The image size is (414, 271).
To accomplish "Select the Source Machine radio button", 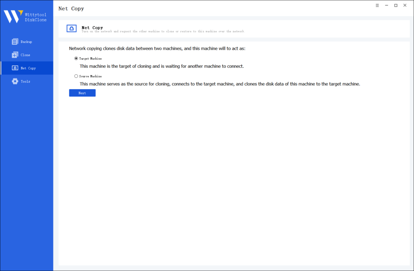I will tap(76, 76).
